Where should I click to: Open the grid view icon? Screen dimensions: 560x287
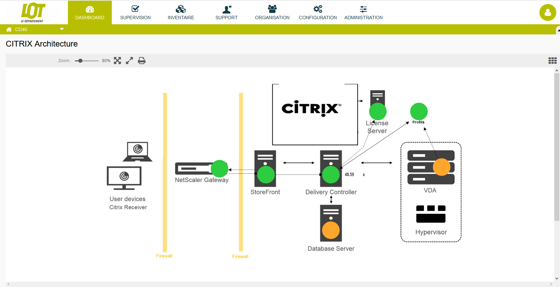click(x=552, y=61)
